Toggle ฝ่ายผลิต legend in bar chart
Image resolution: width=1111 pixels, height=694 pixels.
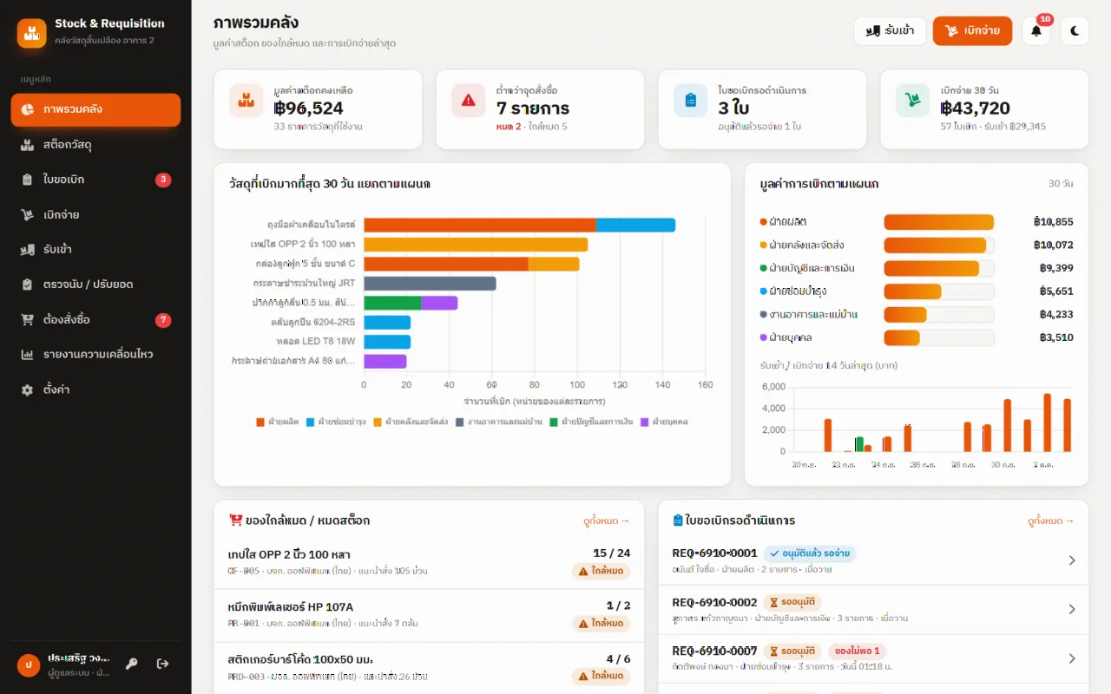(x=278, y=422)
